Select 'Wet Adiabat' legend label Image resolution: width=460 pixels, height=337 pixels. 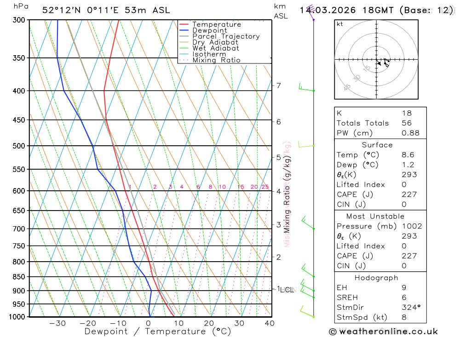[x=216, y=48]
